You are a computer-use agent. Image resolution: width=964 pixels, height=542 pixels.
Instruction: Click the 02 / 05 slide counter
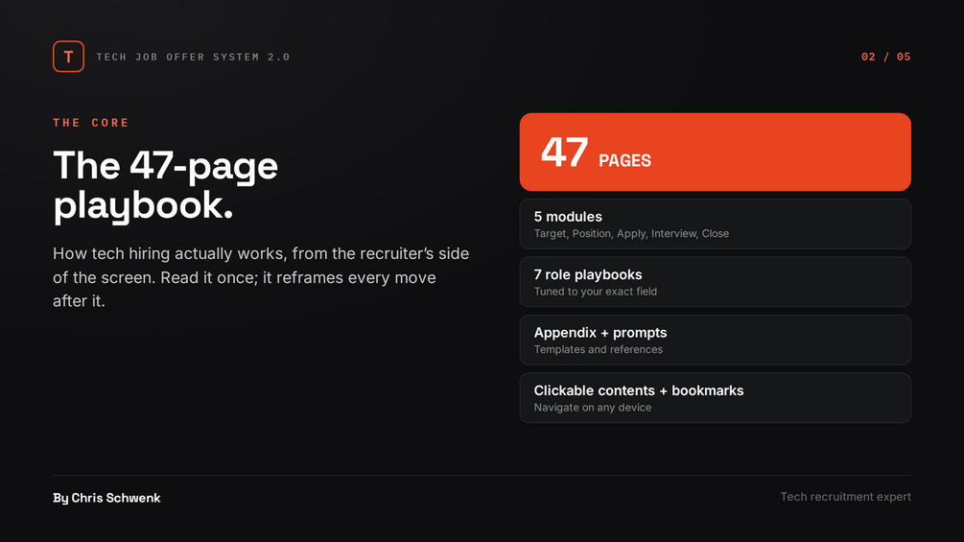886,58
